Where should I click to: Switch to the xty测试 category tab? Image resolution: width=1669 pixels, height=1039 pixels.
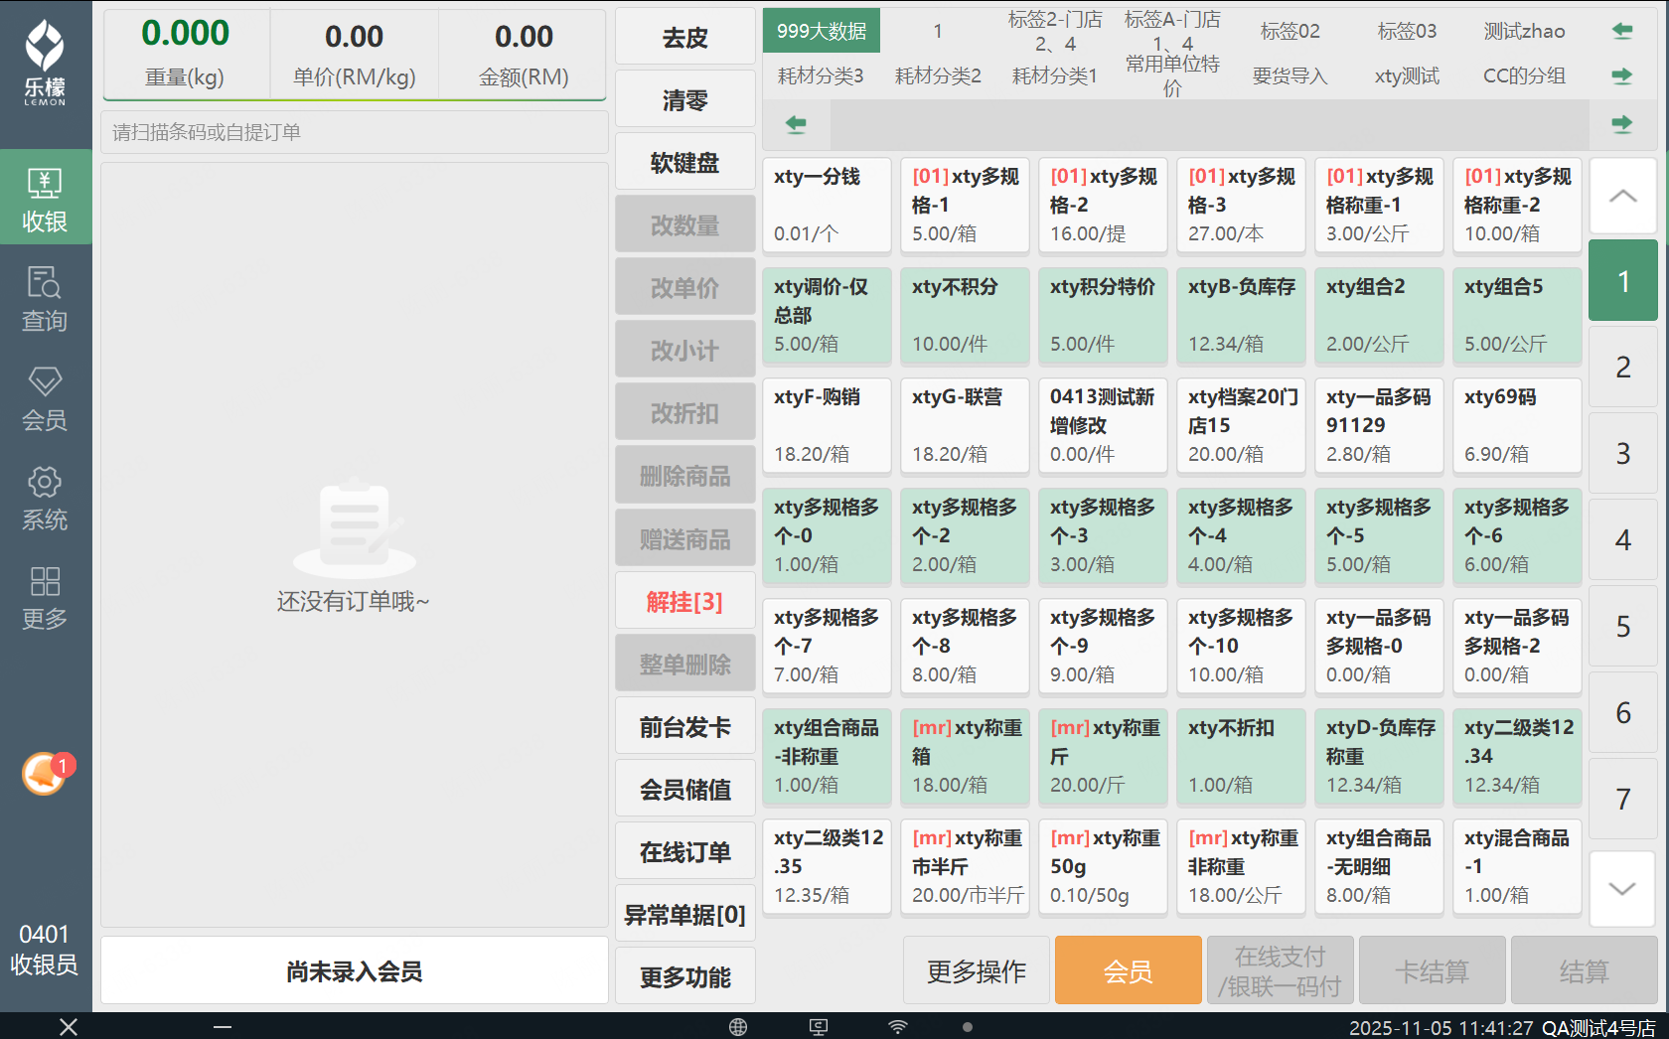(1407, 75)
